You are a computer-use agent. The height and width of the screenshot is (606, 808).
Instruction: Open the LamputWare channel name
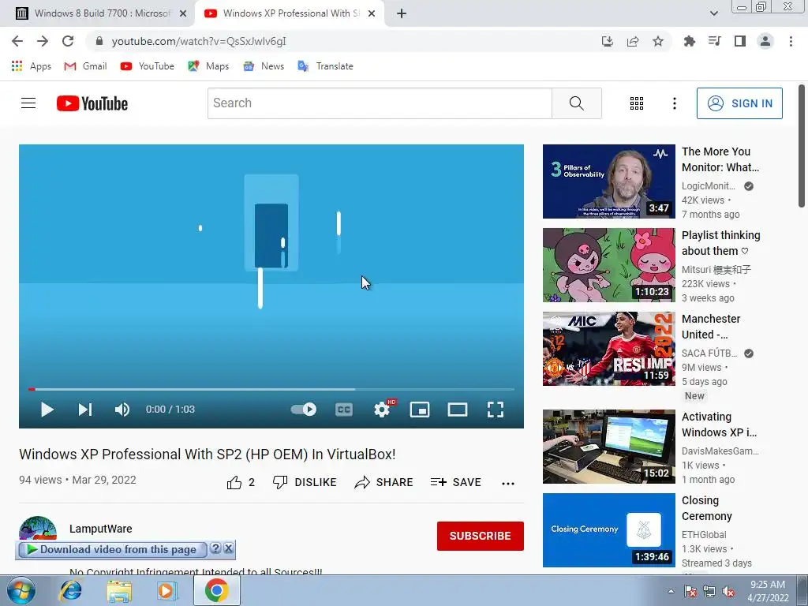[x=100, y=529]
